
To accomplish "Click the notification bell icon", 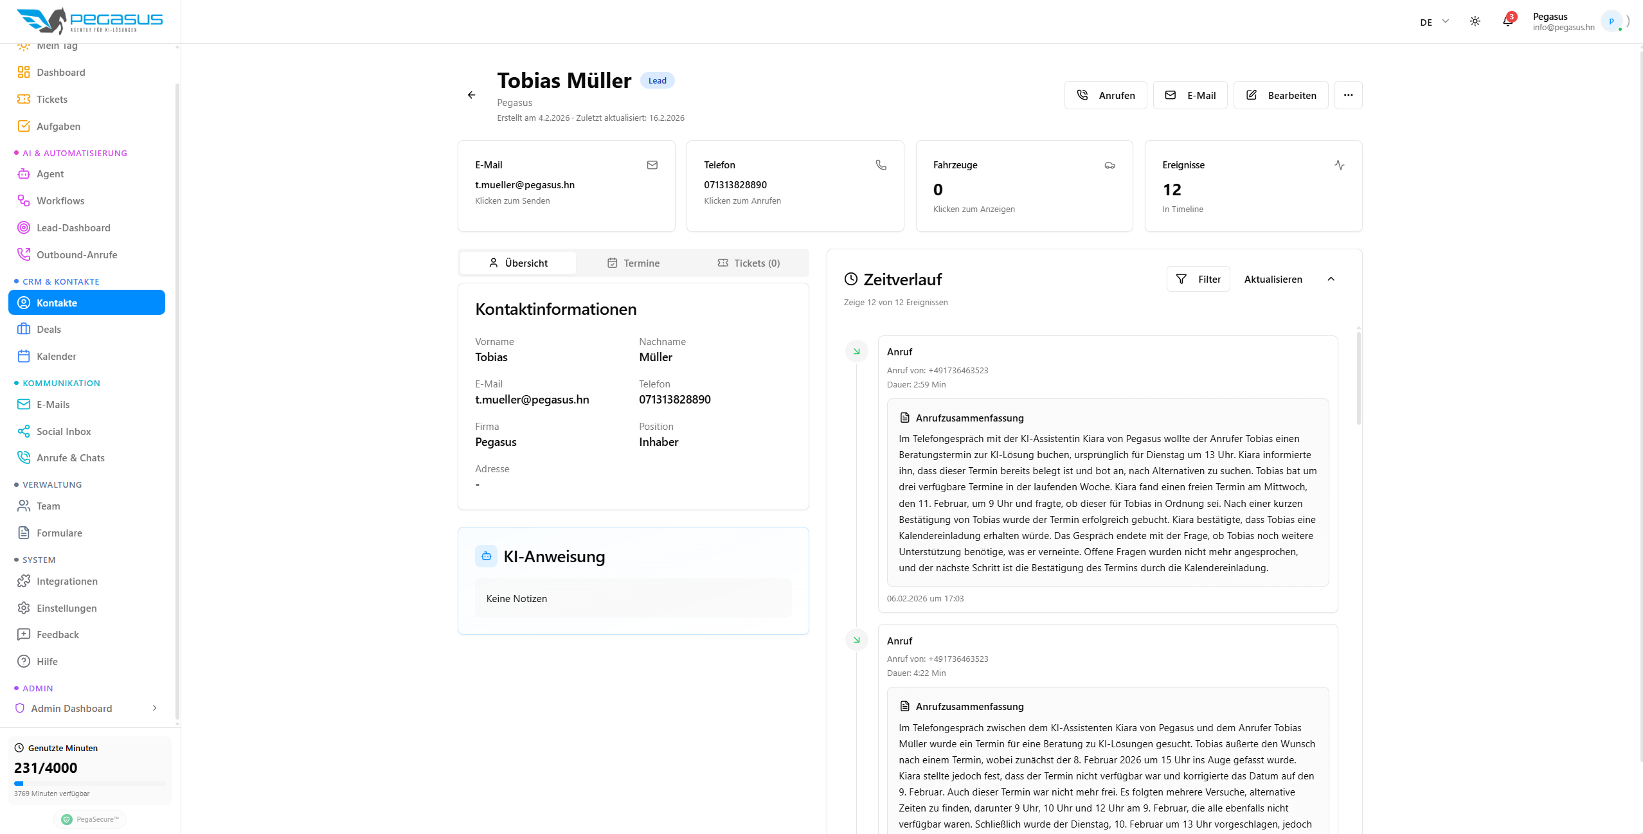I will coord(1507,21).
